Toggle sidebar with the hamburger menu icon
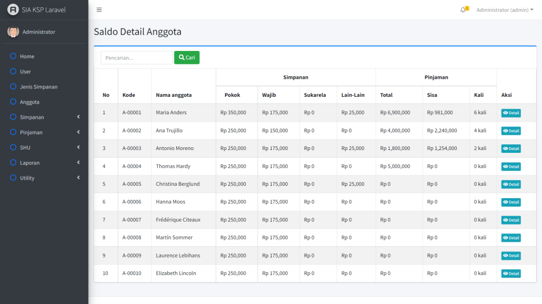The width and height of the screenshot is (542, 304). tap(99, 10)
